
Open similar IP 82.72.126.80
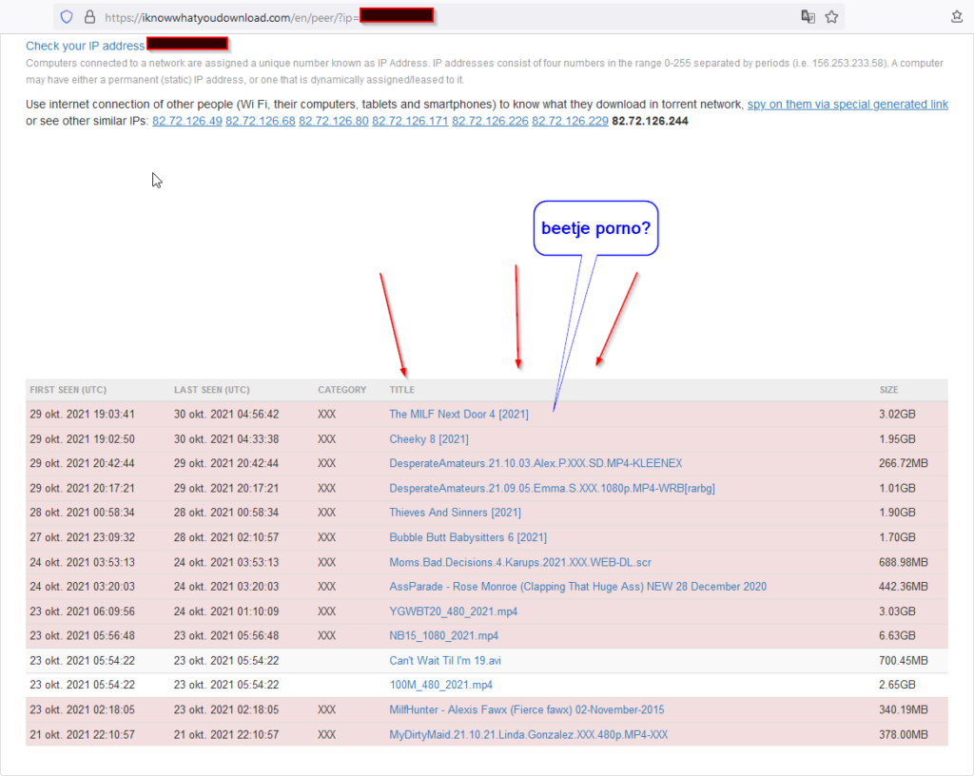[333, 122]
